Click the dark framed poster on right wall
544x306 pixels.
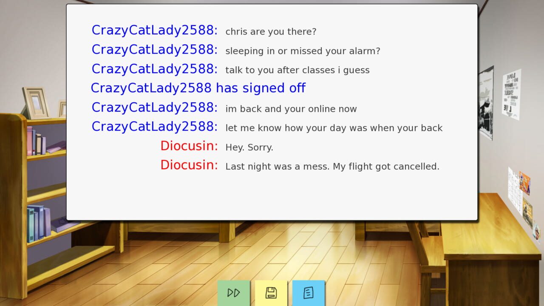[486, 103]
